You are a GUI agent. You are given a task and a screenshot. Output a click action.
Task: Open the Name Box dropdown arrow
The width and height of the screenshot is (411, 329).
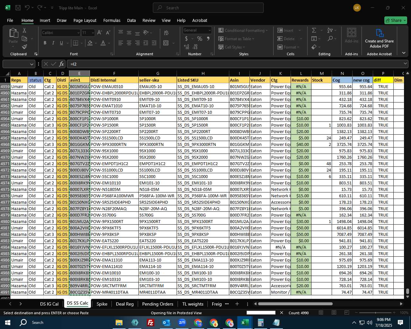[x=31, y=64]
